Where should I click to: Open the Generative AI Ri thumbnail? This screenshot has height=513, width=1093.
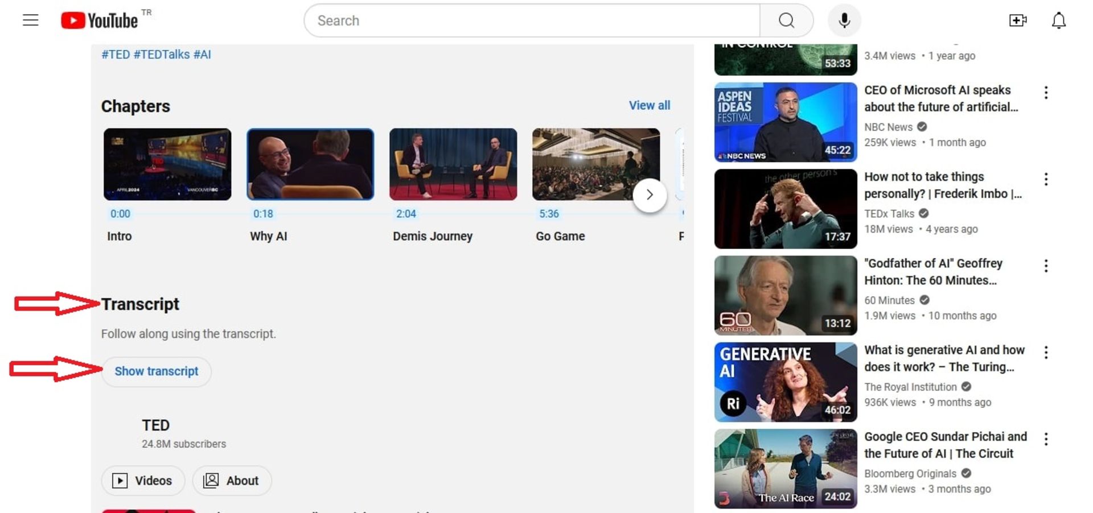click(x=786, y=382)
